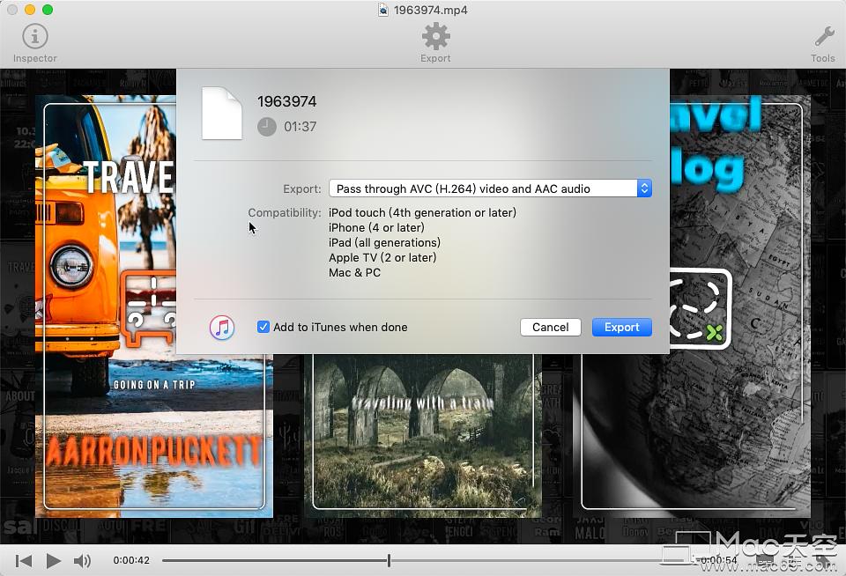
Task: Toggle the volume speaker icon
Action: 82,561
